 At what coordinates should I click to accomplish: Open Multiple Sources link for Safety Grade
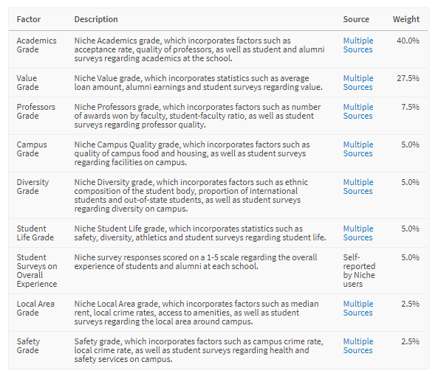(358, 346)
